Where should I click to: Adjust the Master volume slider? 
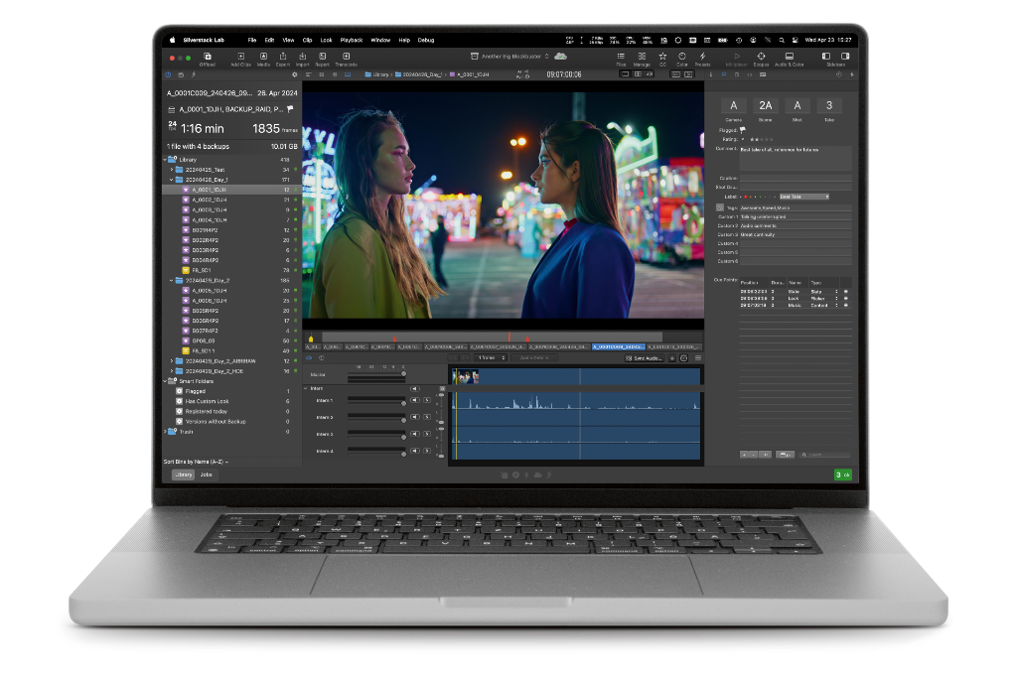[x=376, y=375]
